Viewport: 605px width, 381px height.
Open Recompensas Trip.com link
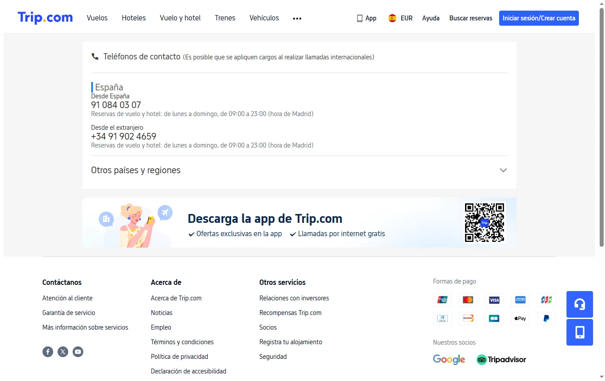coord(291,313)
